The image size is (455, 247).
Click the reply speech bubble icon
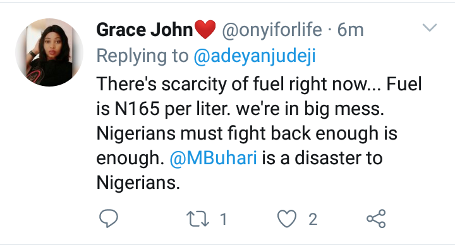pos(109,219)
